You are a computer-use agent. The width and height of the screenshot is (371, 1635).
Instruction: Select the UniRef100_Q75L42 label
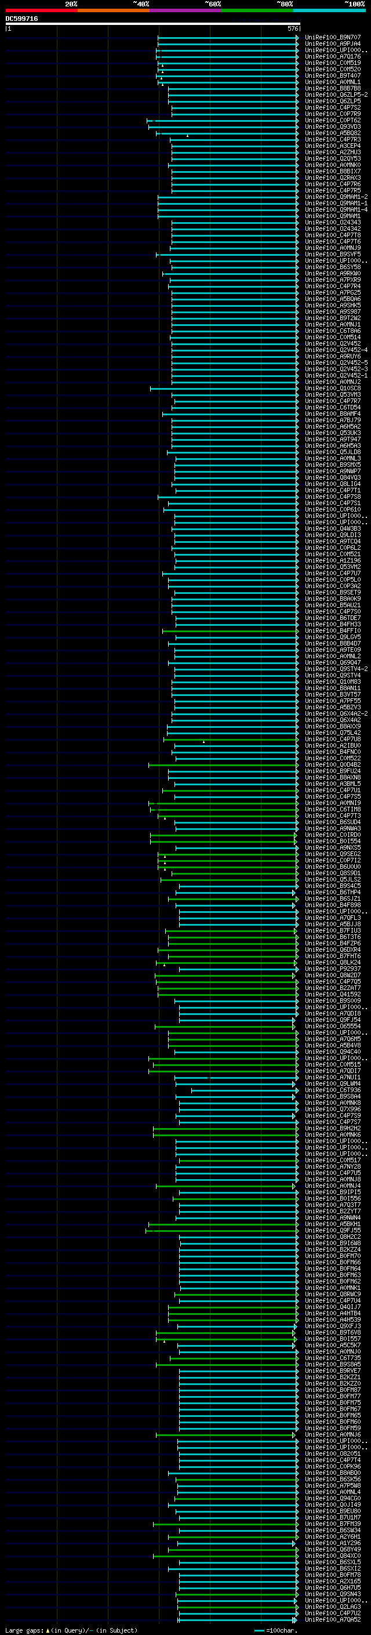332,733
